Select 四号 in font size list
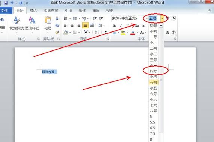The image size is (214, 142). coord(154,71)
